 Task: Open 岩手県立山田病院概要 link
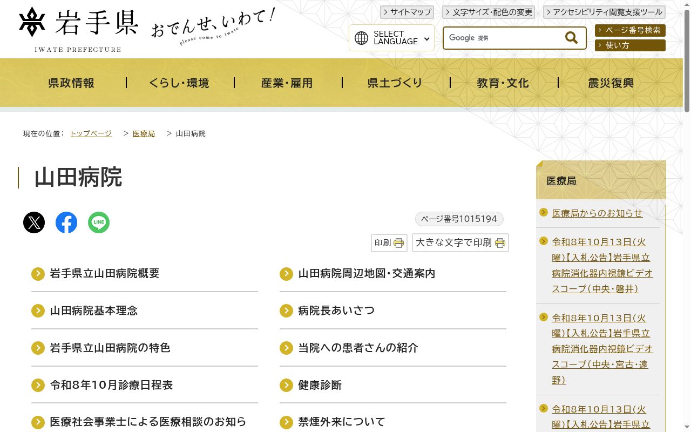coord(105,274)
